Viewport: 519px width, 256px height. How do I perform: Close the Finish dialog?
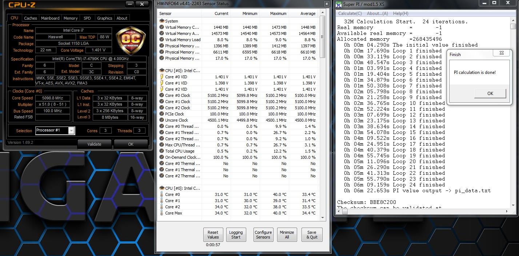[x=502, y=53]
